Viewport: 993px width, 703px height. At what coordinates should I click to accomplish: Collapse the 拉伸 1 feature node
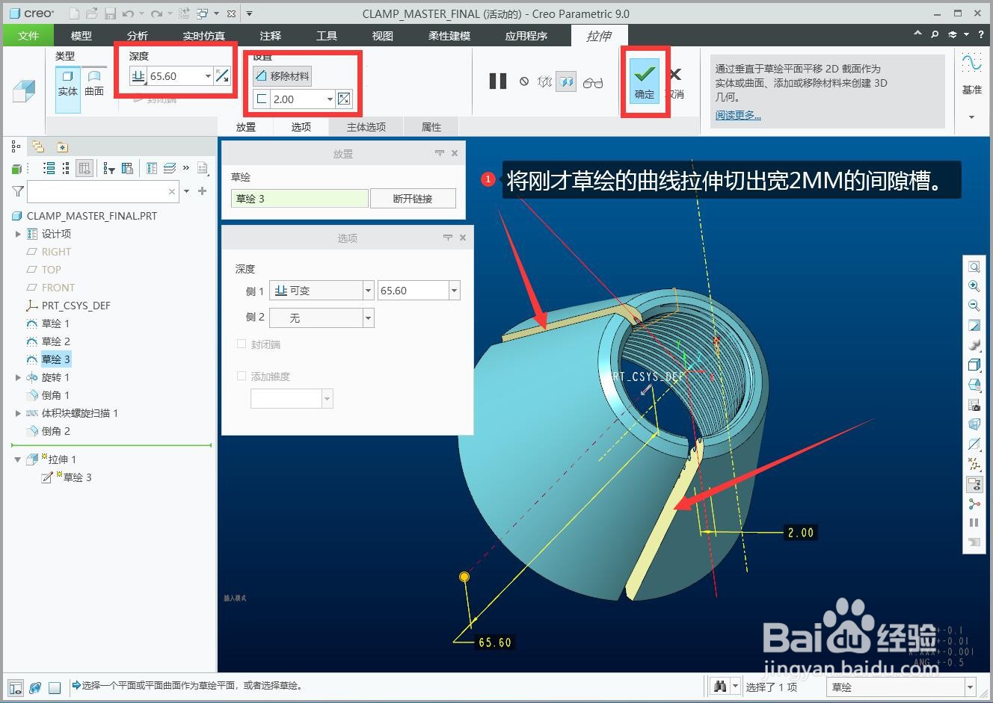click(x=18, y=459)
